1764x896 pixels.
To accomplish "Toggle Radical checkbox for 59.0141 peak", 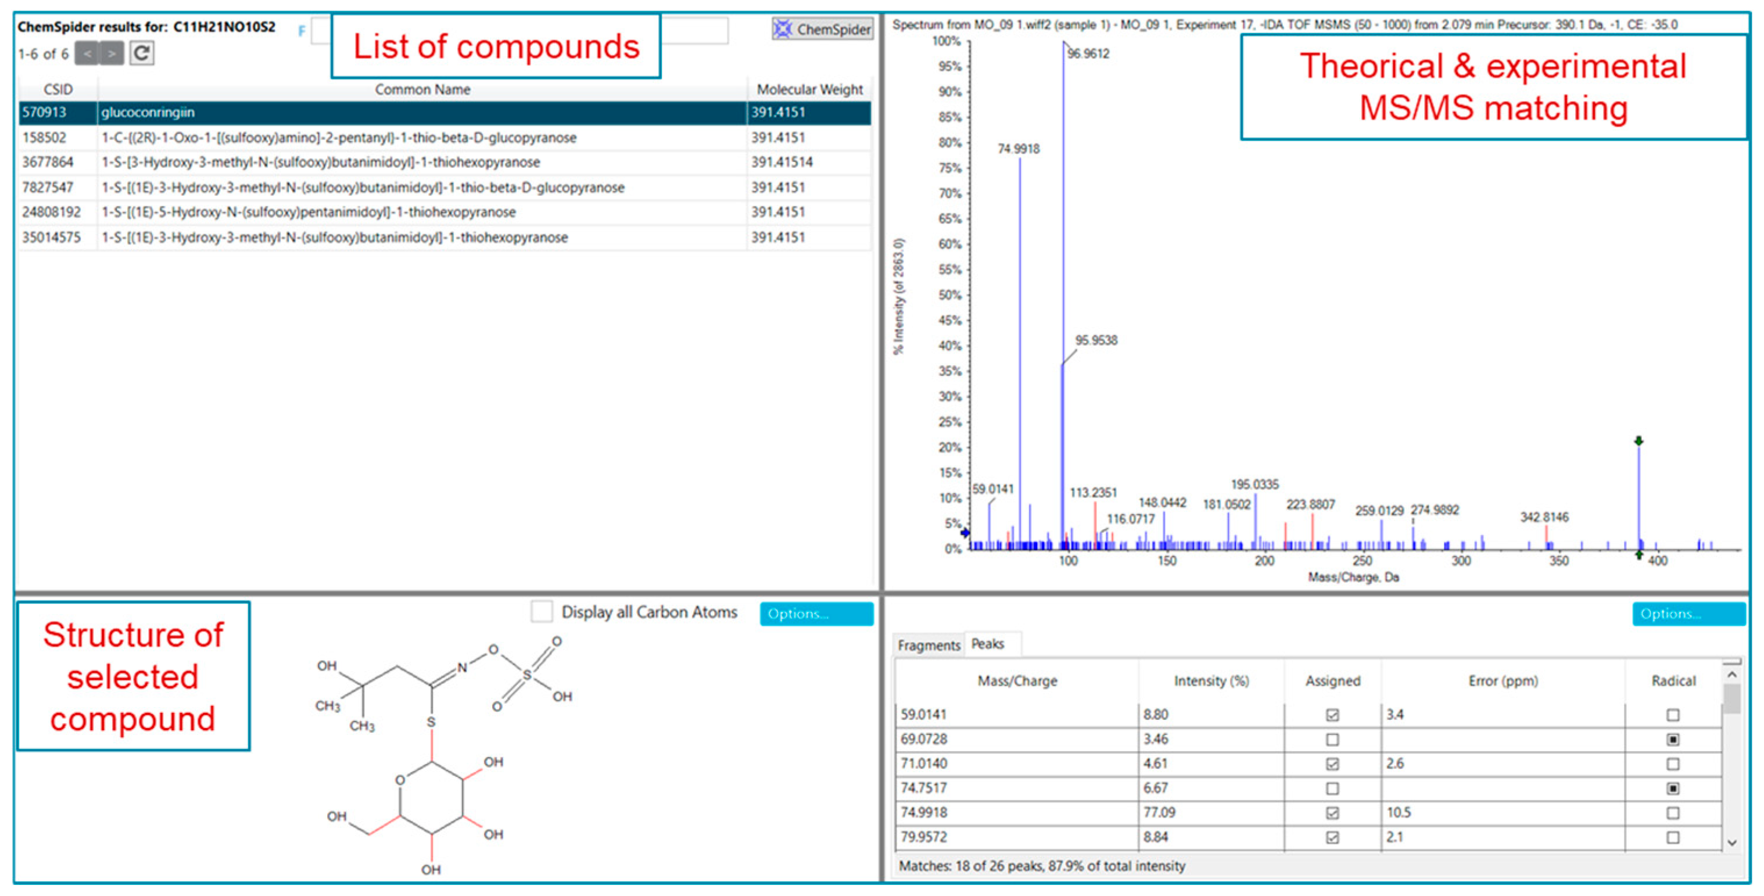I will [x=1673, y=715].
